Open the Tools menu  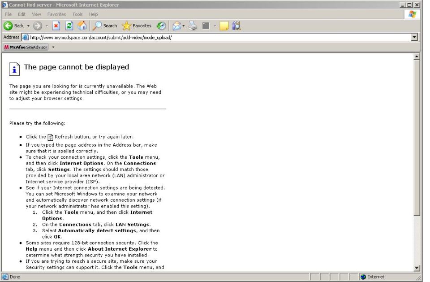[x=77, y=14]
